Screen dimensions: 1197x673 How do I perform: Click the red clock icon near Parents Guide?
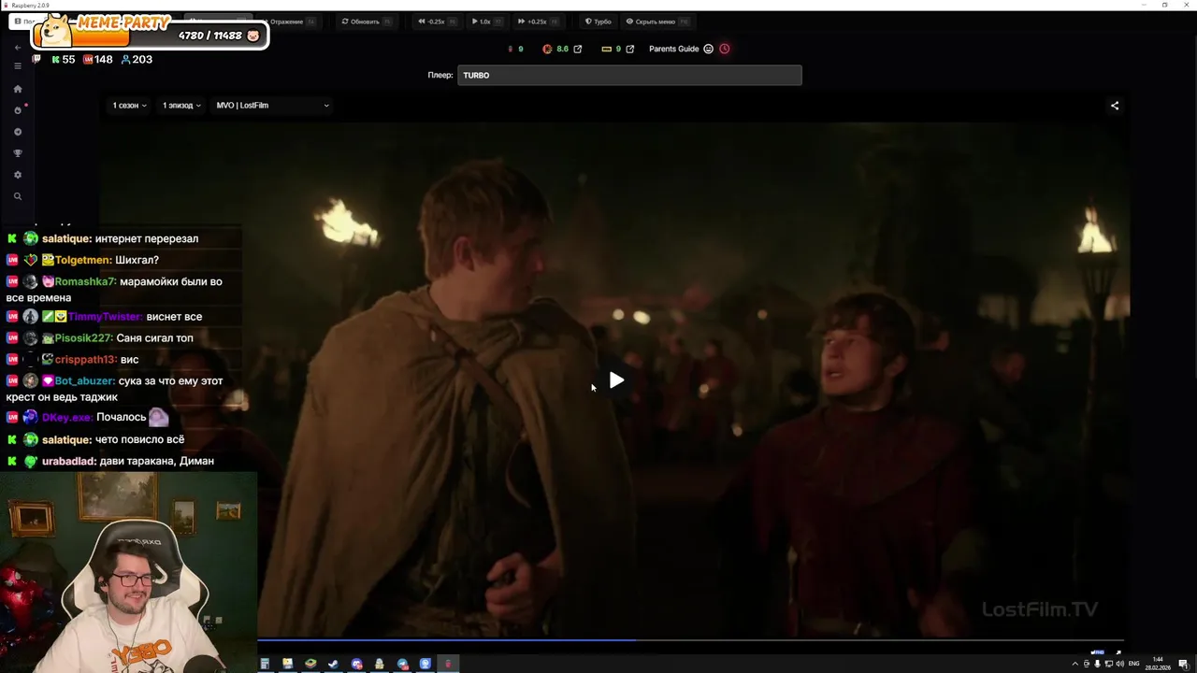click(x=724, y=49)
